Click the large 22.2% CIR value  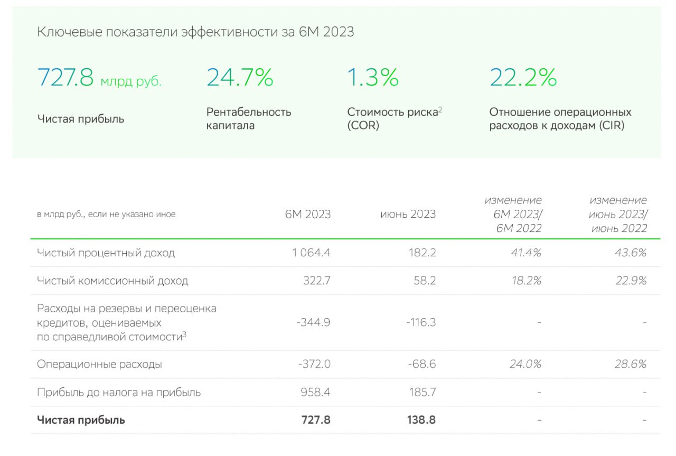point(523,77)
